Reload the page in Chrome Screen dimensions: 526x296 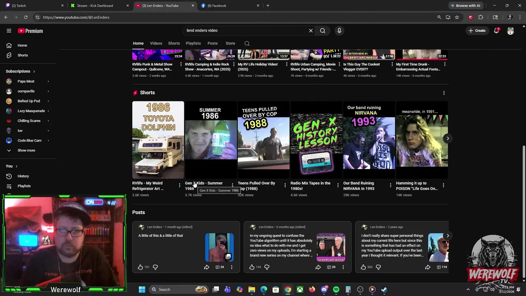pos(25,17)
